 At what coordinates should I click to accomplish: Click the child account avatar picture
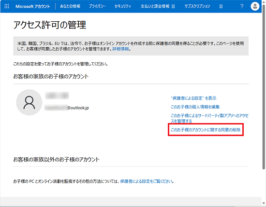(29, 102)
